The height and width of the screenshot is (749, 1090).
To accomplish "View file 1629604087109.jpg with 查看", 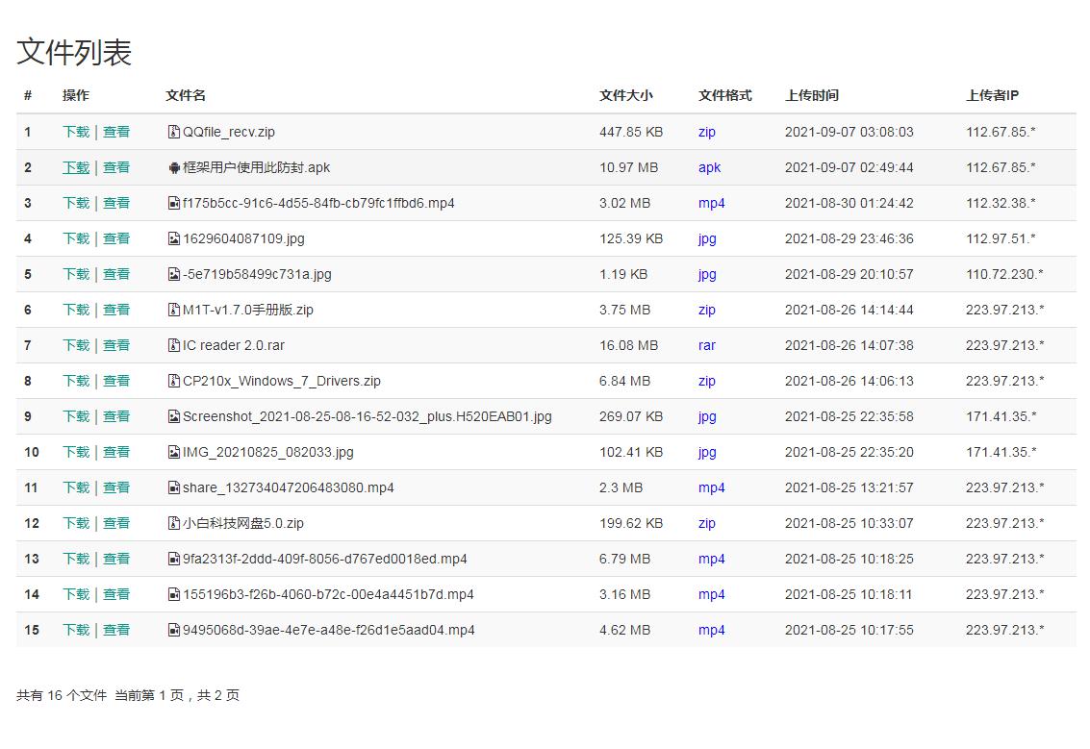I will coord(116,238).
